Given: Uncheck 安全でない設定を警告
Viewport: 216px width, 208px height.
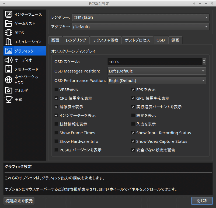Looking at the screenshot, I should (133, 150).
